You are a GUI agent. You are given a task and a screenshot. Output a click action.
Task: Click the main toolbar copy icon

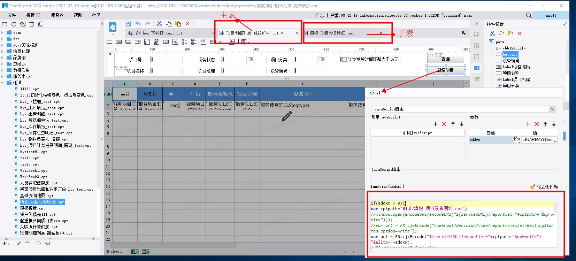[169, 24]
